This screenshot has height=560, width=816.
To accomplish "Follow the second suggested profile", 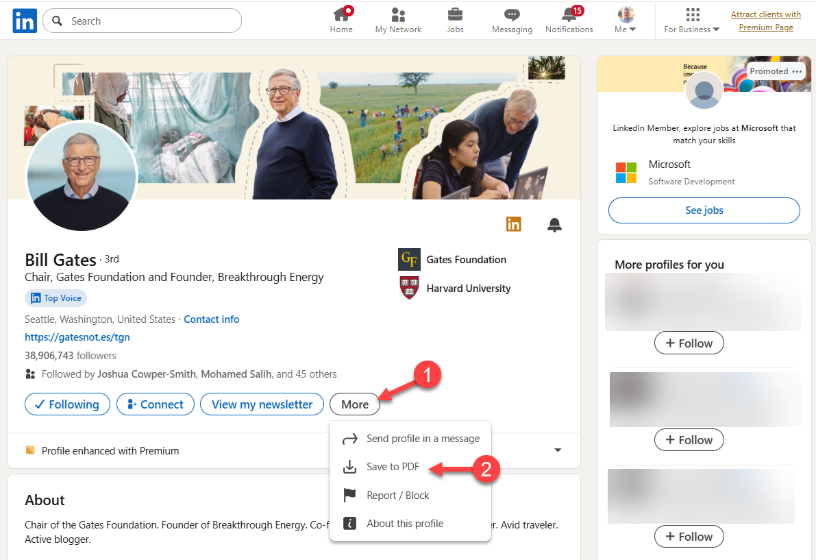I will (x=689, y=440).
